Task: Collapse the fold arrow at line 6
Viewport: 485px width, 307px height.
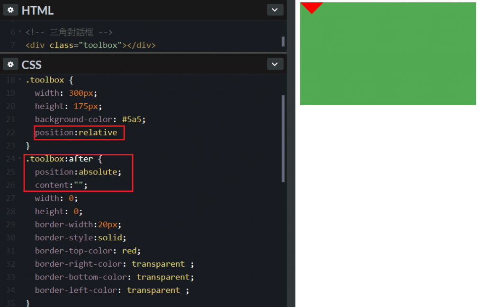Action: point(20,32)
